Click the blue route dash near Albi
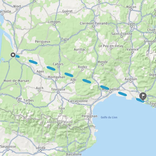The width and height of the screenshot is (156, 156). (x=69, y=75)
